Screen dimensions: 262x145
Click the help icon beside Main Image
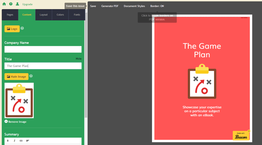coord(31,76)
